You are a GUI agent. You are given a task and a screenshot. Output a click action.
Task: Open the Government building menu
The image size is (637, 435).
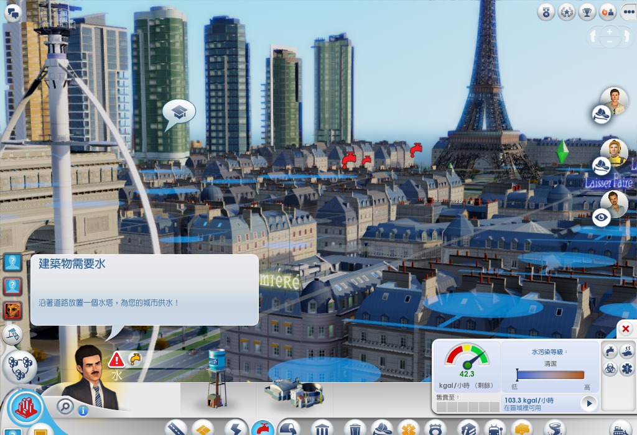click(322, 428)
